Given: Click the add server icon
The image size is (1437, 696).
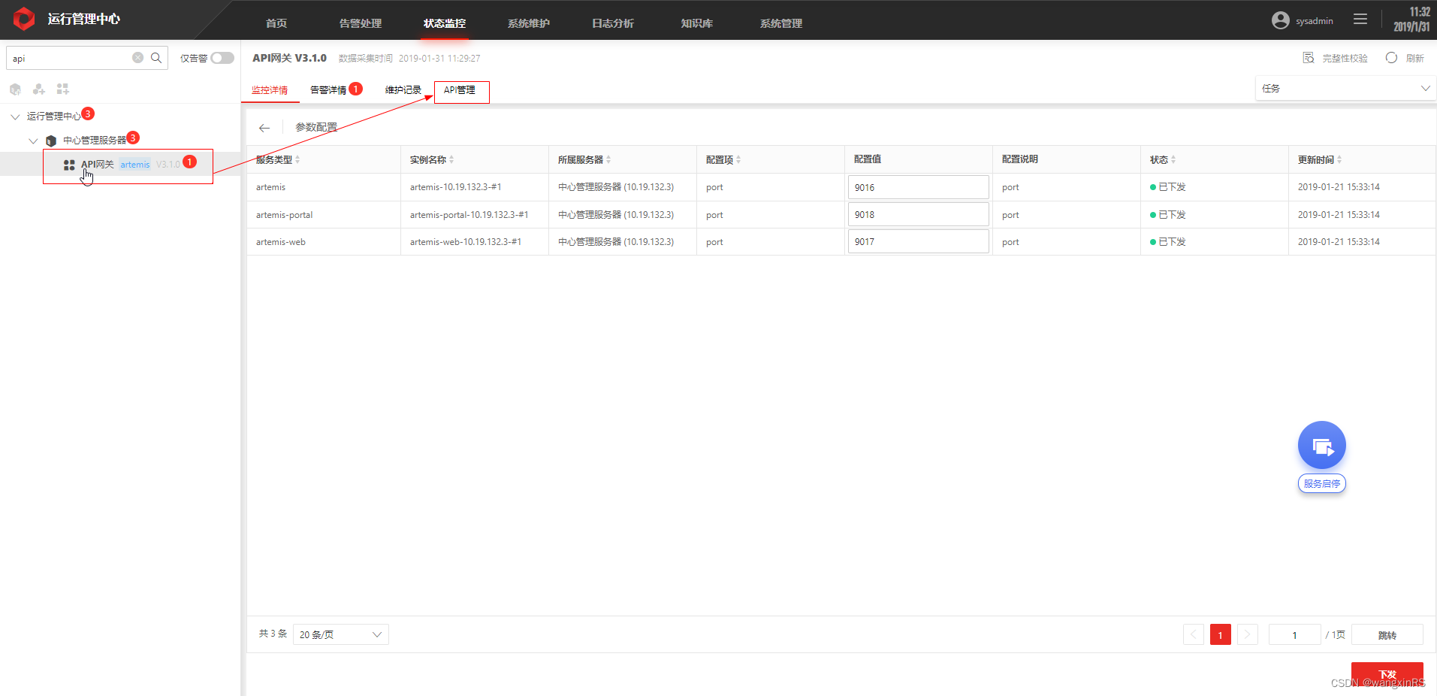Looking at the screenshot, I should coord(15,89).
